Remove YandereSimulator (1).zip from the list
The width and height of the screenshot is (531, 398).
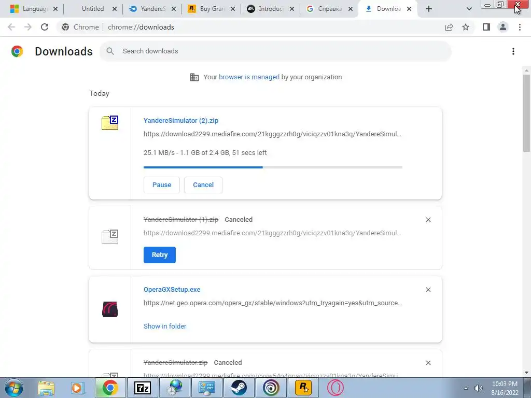428,220
